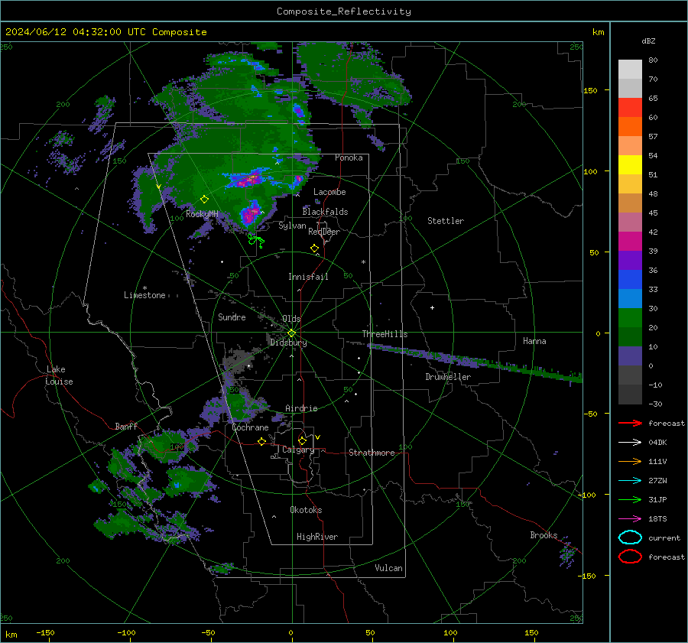688x643 pixels.
Task: Click the slate purple 0-10 dBZ swatch
Action: pyautogui.click(x=630, y=356)
